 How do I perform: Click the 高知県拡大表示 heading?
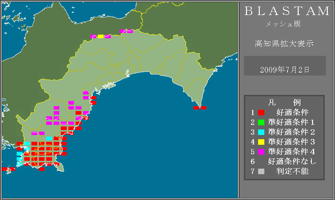[x=284, y=43]
